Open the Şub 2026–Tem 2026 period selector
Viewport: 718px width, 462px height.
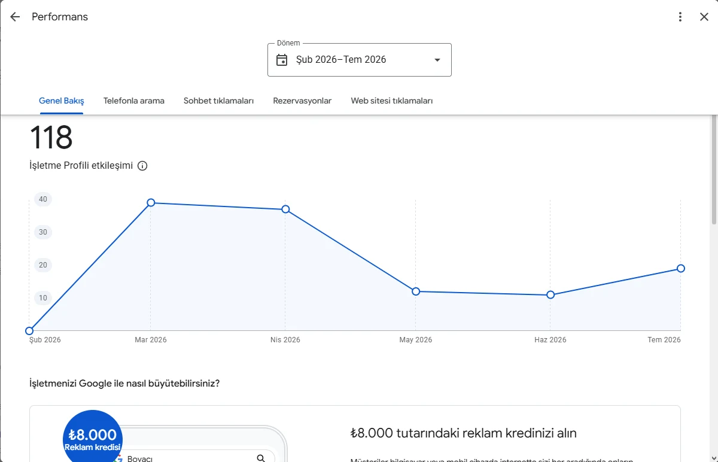(360, 60)
